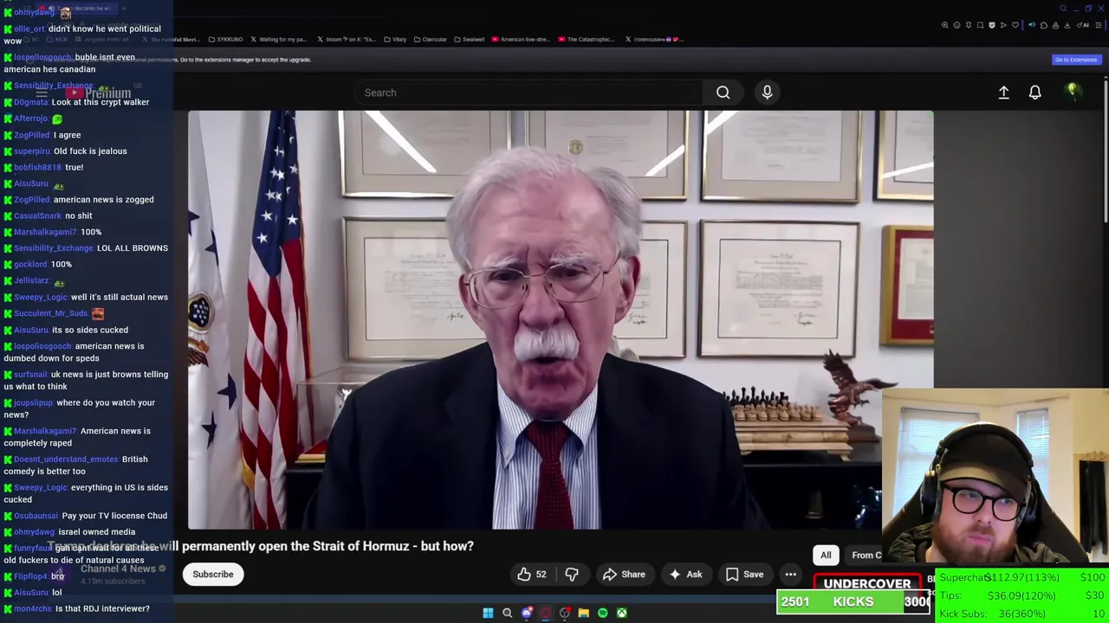Select the All filter chip
The height and width of the screenshot is (623, 1109).
826,556
